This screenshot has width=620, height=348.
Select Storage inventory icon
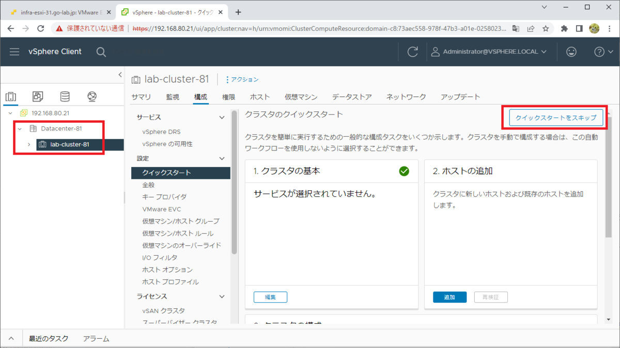coord(65,96)
